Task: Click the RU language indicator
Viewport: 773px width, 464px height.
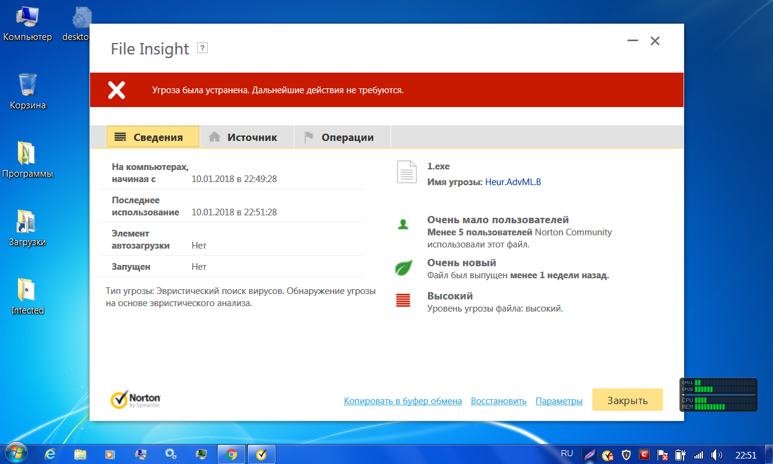Action: pyautogui.click(x=567, y=453)
